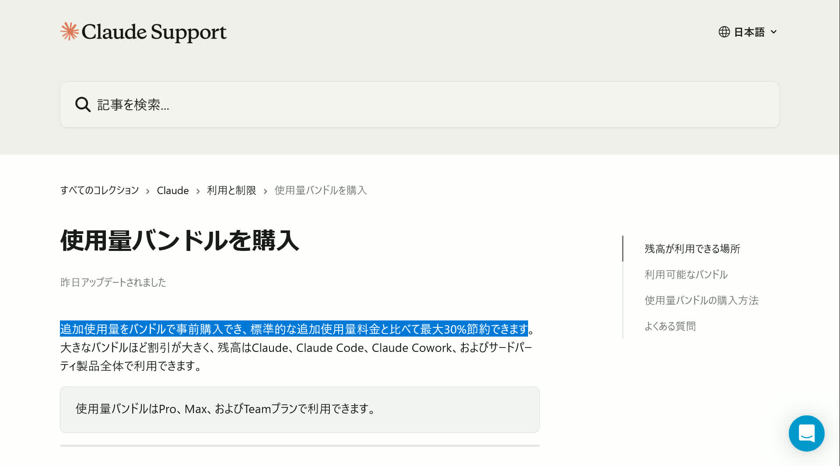Click the article title 使用量バンドルを購入
The height and width of the screenshot is (466, 840).
tap(179, 240)
